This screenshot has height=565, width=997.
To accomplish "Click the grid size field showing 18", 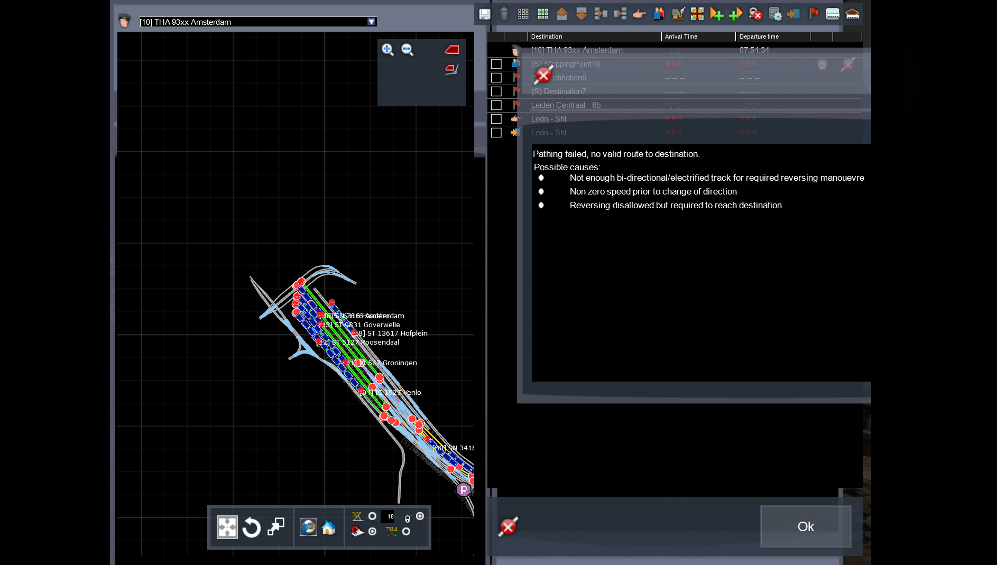I will coord(388,516).
